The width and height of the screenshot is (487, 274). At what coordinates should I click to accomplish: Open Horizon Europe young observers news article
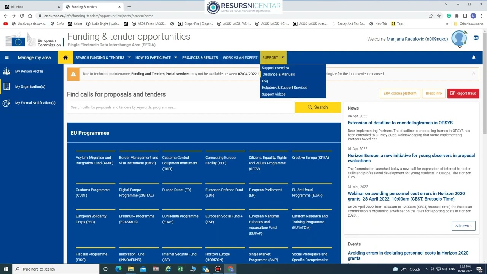pos(411,158)
